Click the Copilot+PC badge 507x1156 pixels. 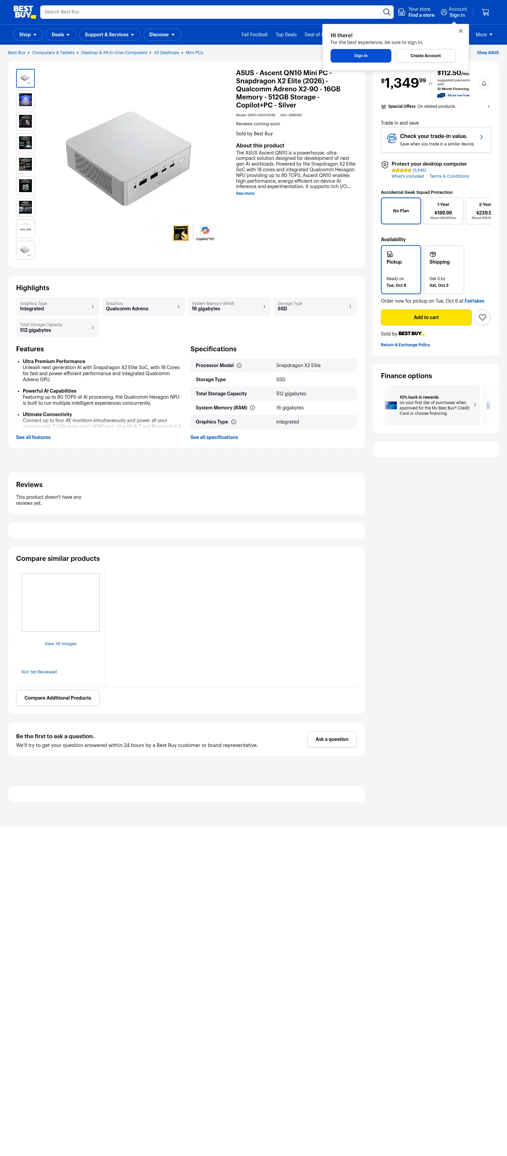(x=205, y=233)
